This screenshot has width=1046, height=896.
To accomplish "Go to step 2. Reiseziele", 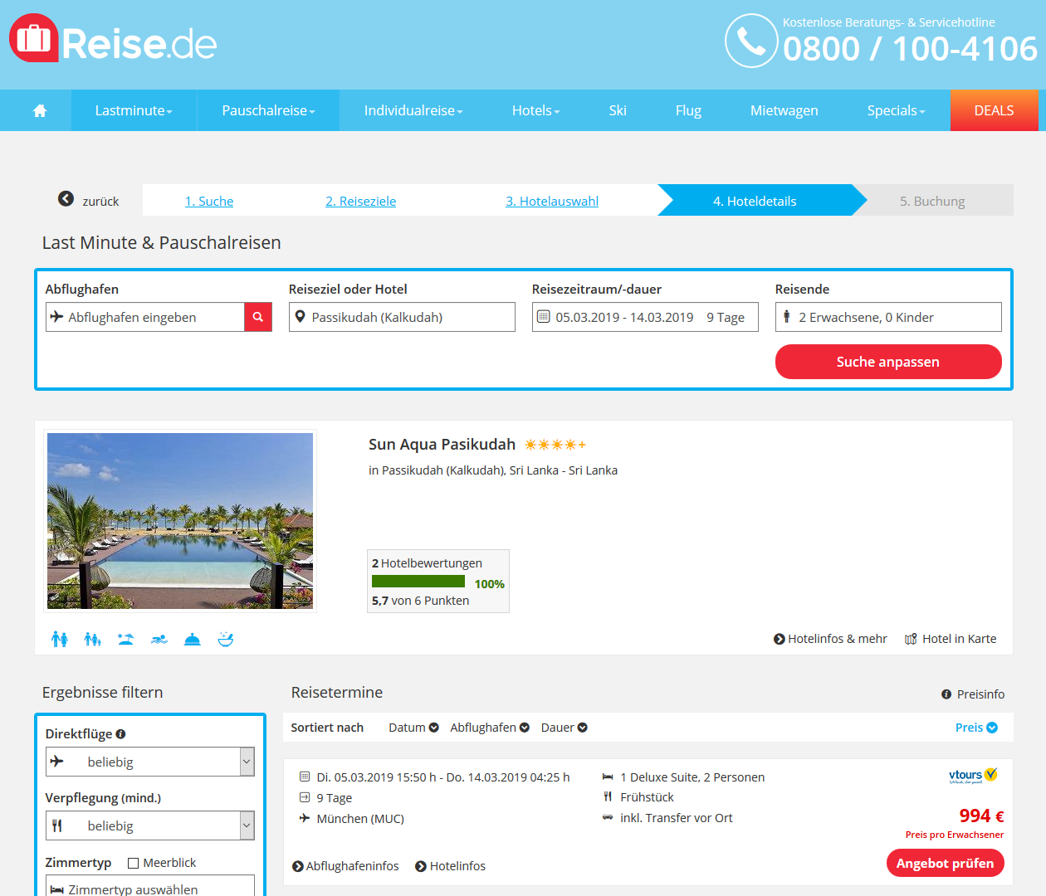I will (360, 201).
